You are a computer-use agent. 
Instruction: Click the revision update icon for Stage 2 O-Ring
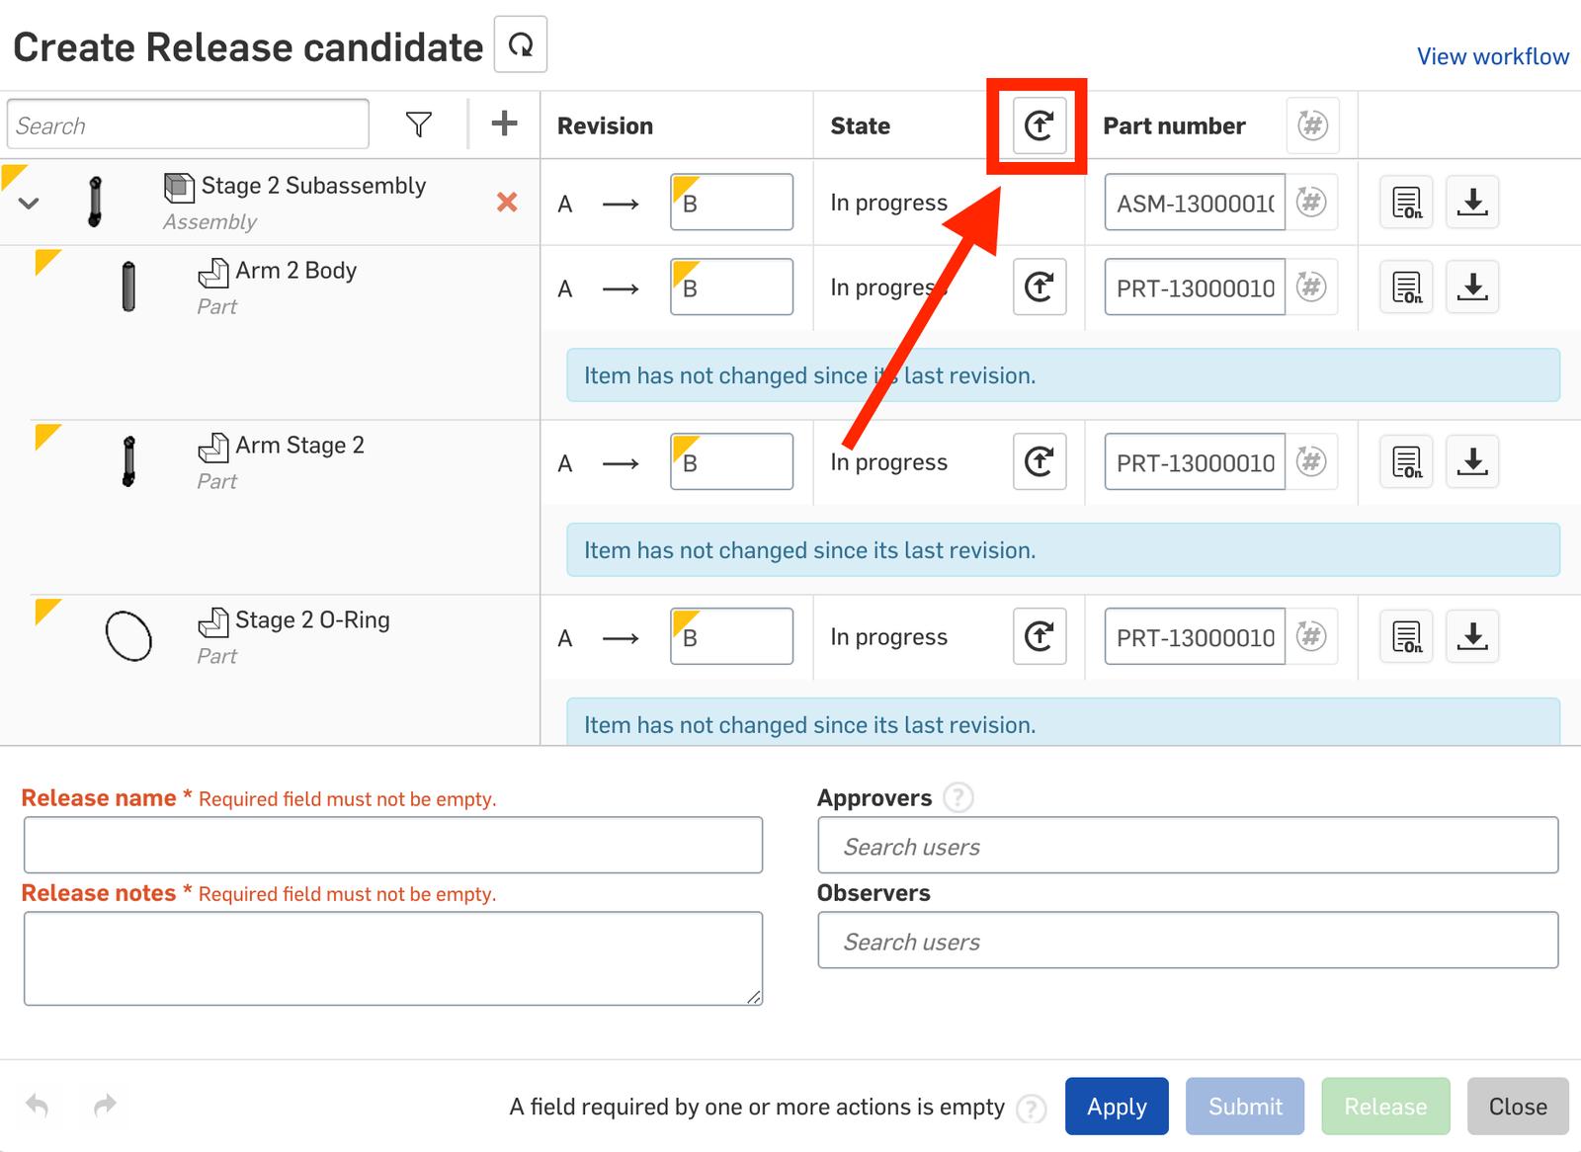(1039, 636)
